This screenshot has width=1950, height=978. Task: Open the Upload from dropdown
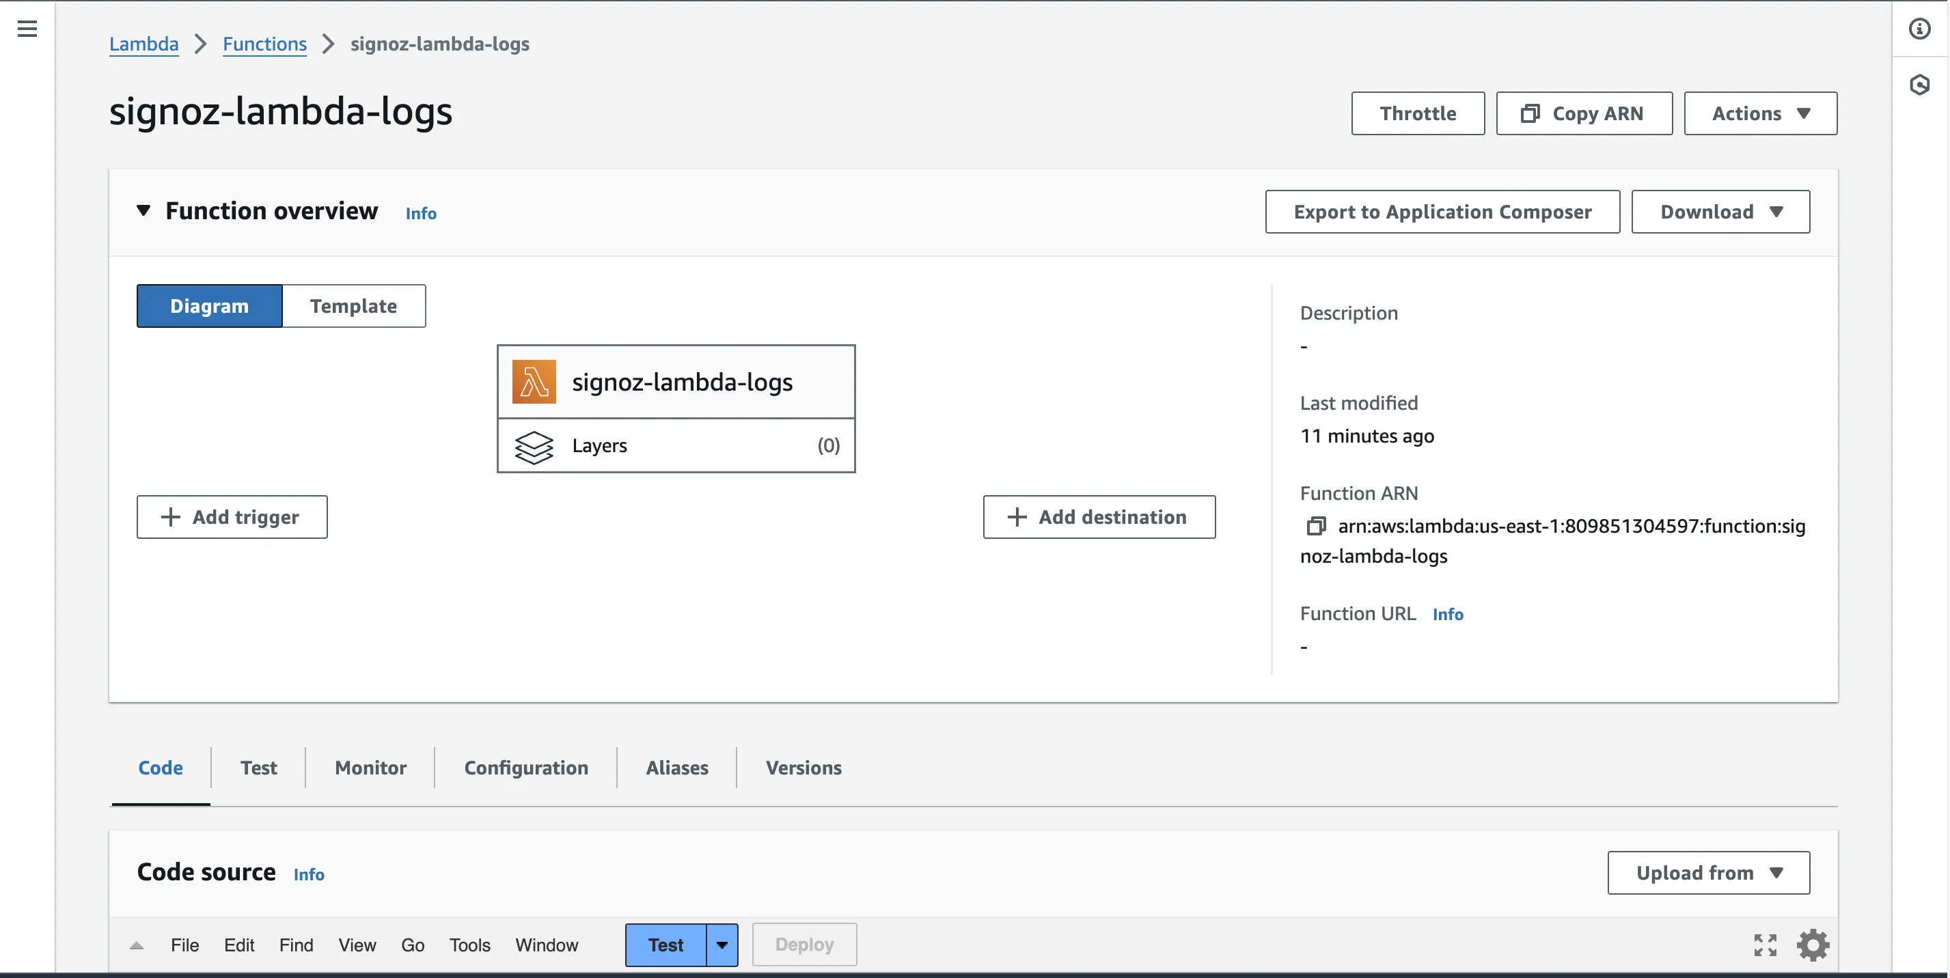tap(1709, 873)
